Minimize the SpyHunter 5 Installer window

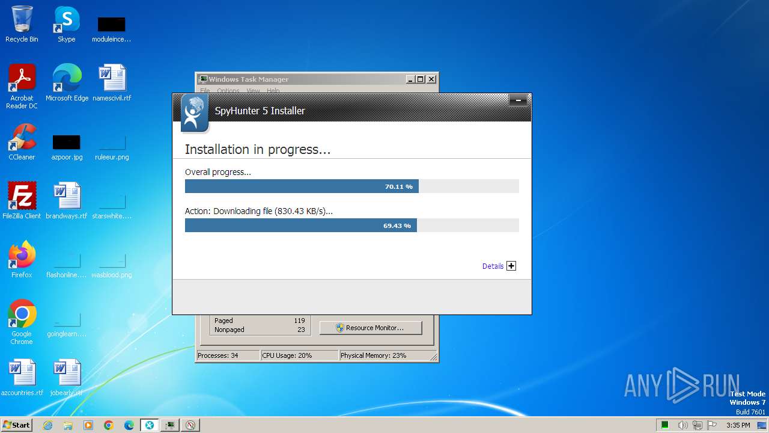coord(518,100)
